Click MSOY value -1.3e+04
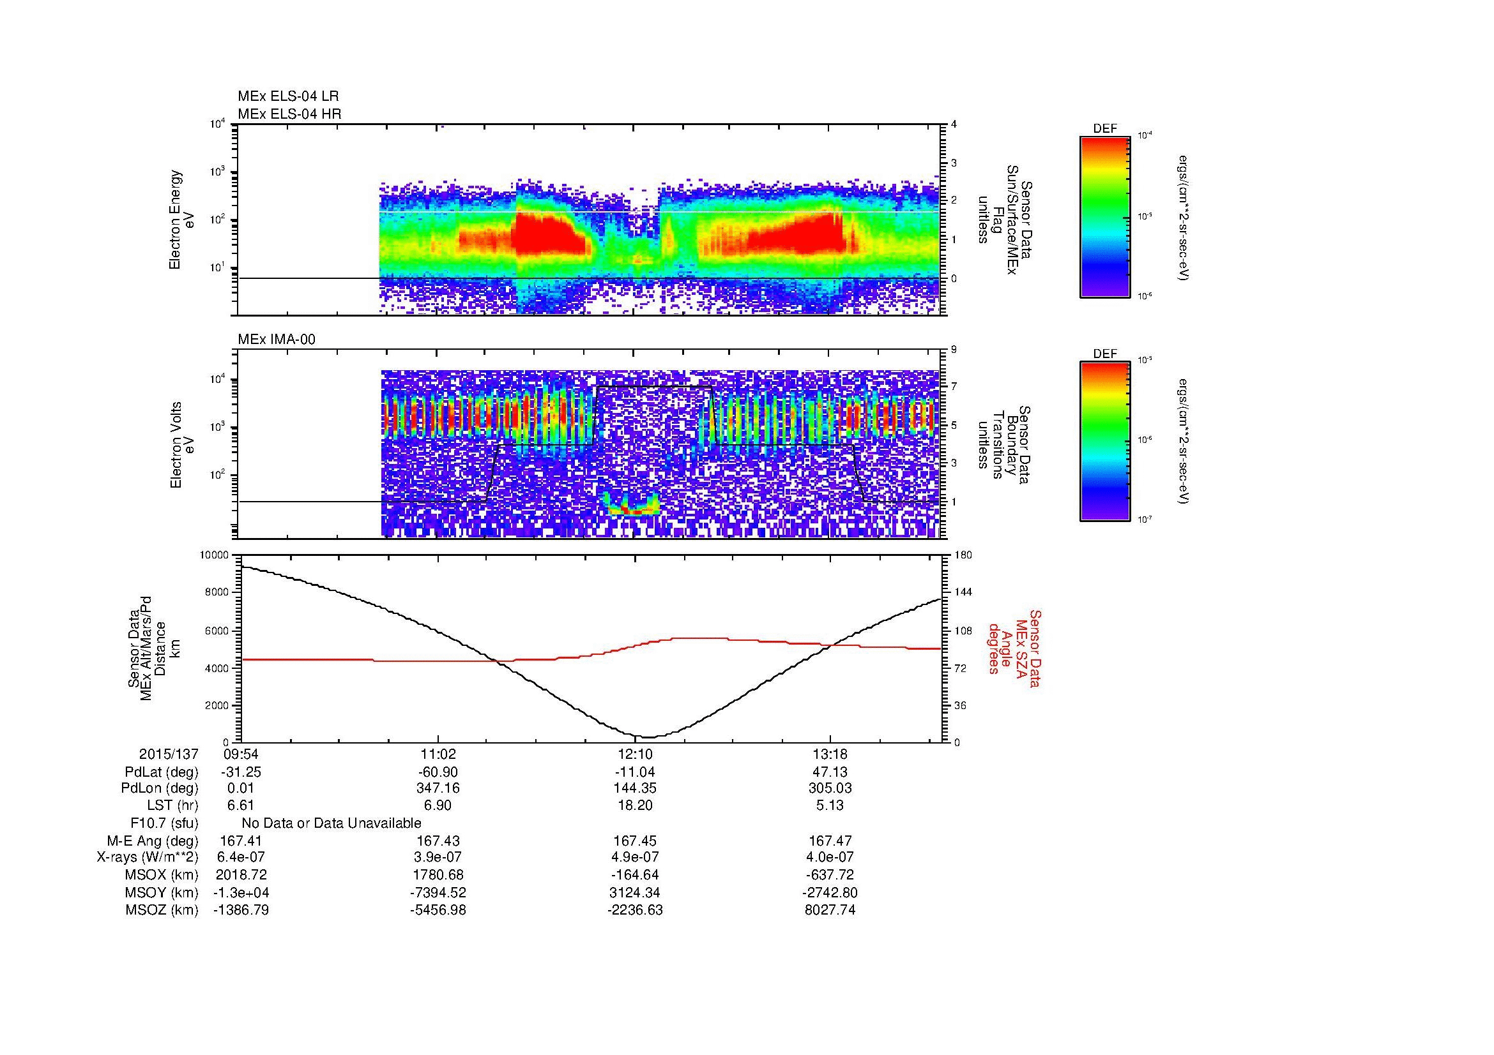1494x1055 pixels. [241, 892]
